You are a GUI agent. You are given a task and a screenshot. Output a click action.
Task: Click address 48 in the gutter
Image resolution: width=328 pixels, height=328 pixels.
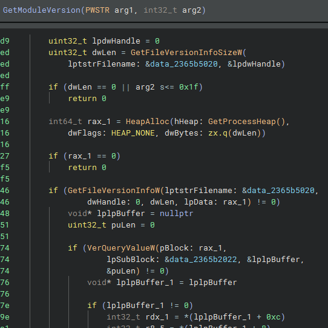point(5,214)
